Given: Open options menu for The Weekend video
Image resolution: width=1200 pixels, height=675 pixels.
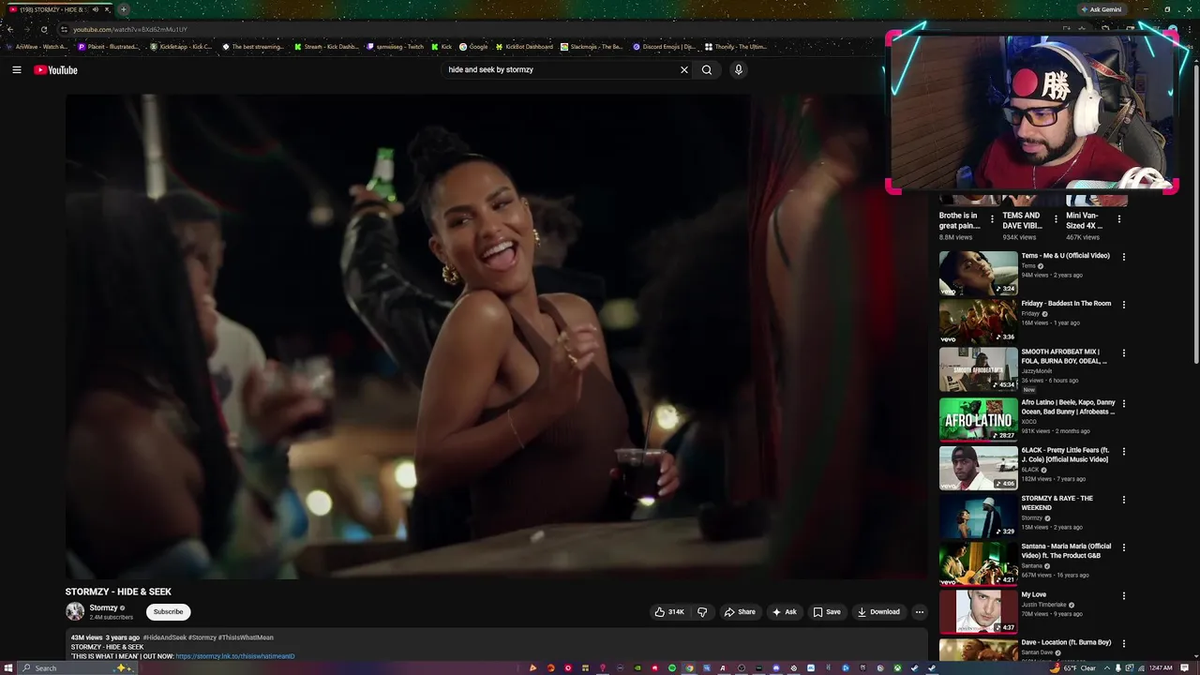Looking at the screenshot, I should click(1124, 500).
